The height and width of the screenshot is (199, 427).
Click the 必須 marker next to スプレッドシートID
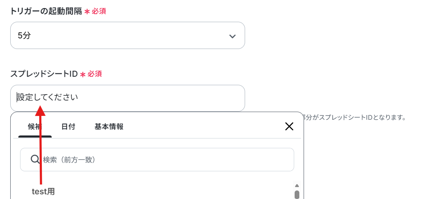(x=95, y=74)
